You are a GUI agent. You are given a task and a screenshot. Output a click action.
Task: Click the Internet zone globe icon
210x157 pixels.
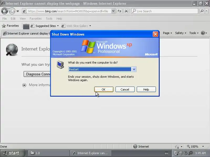135,147
